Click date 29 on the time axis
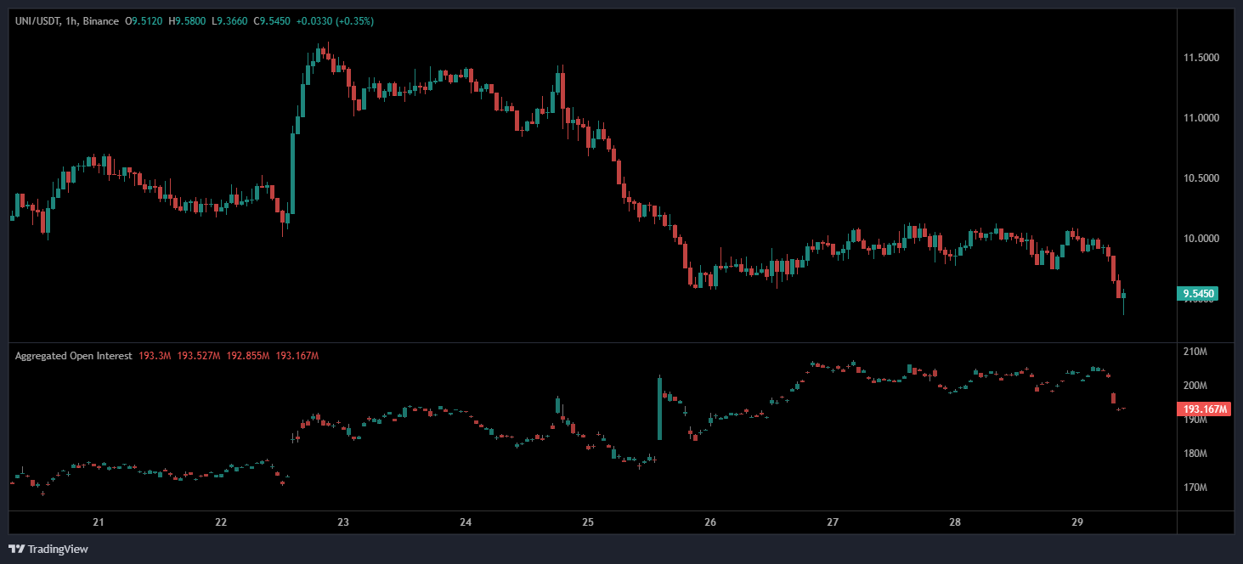The image size is (1243, 564). click(x=1077, y=522)
